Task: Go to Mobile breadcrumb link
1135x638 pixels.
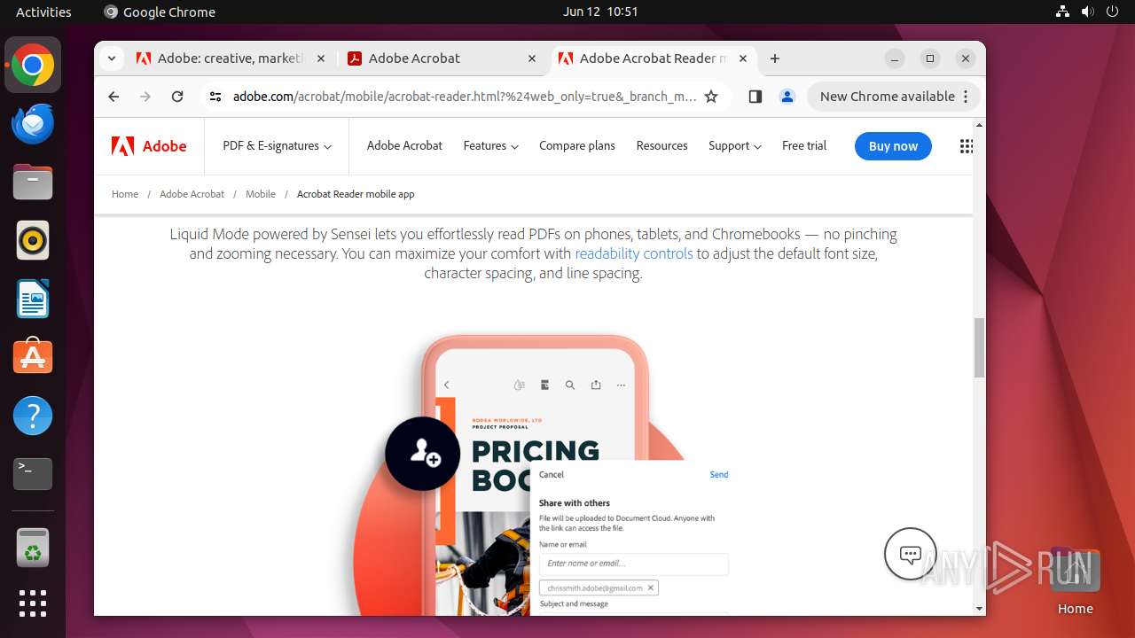Action: (x=261, y=194)
